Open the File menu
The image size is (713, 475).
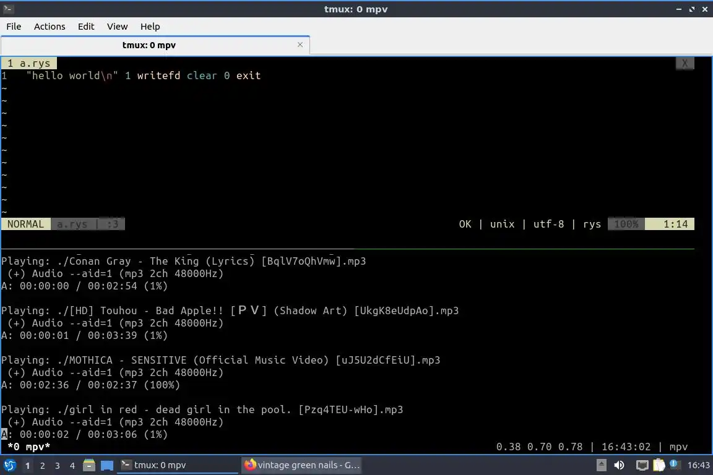[x=14, y=27]
